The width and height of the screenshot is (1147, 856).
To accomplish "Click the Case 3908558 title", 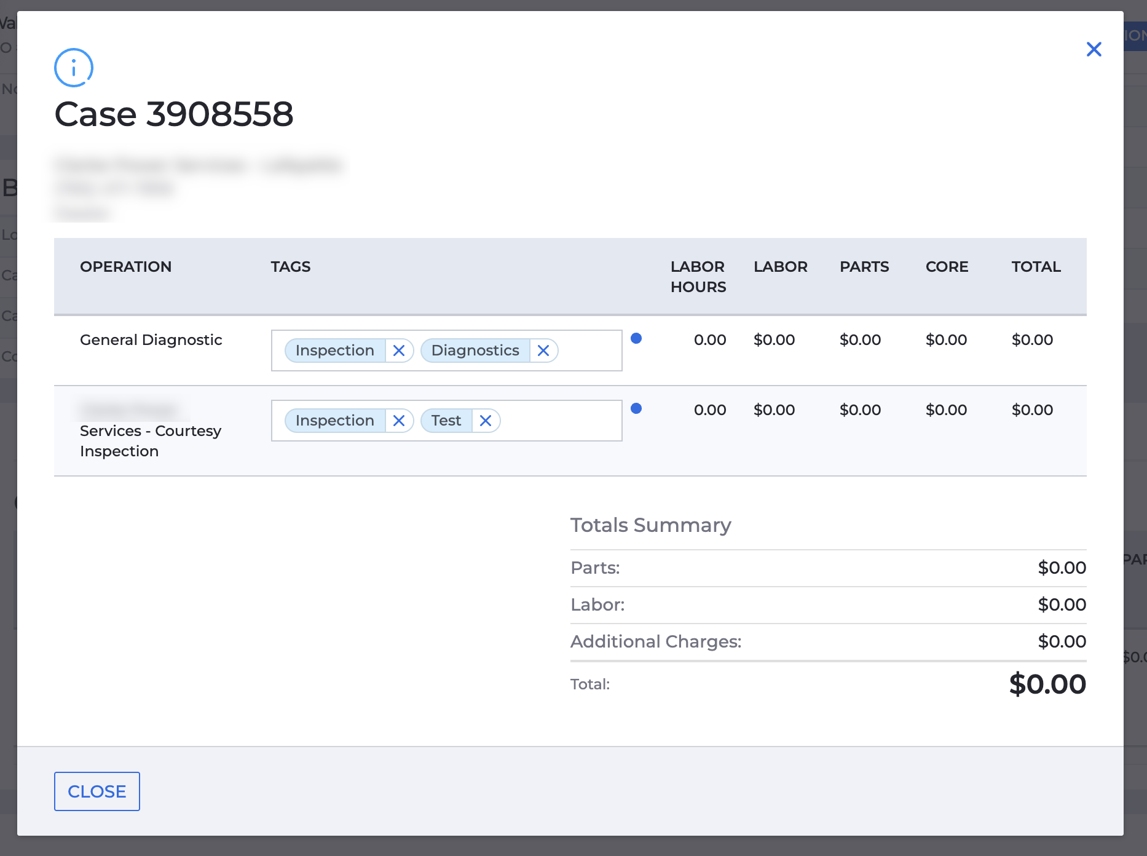I will tap(175, 113).
